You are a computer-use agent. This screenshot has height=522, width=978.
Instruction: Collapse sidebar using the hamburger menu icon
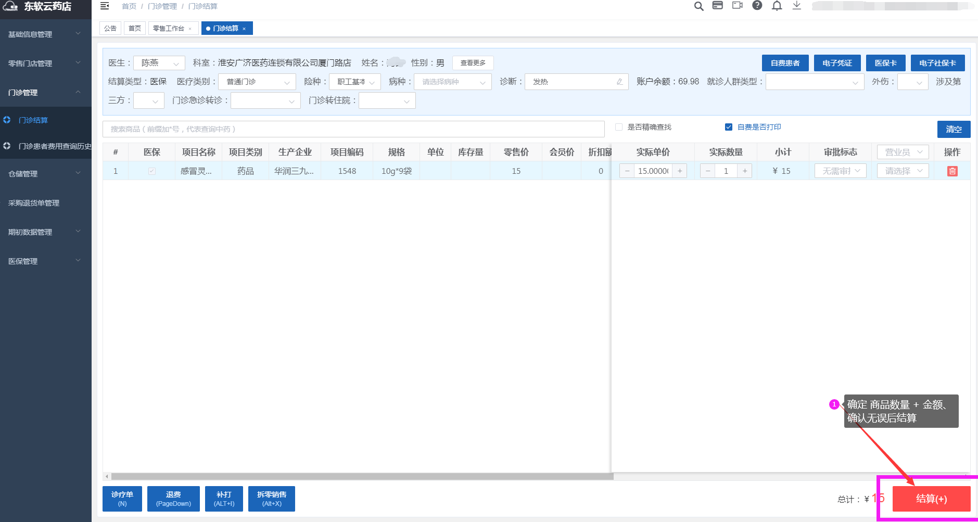pos(105,6)
